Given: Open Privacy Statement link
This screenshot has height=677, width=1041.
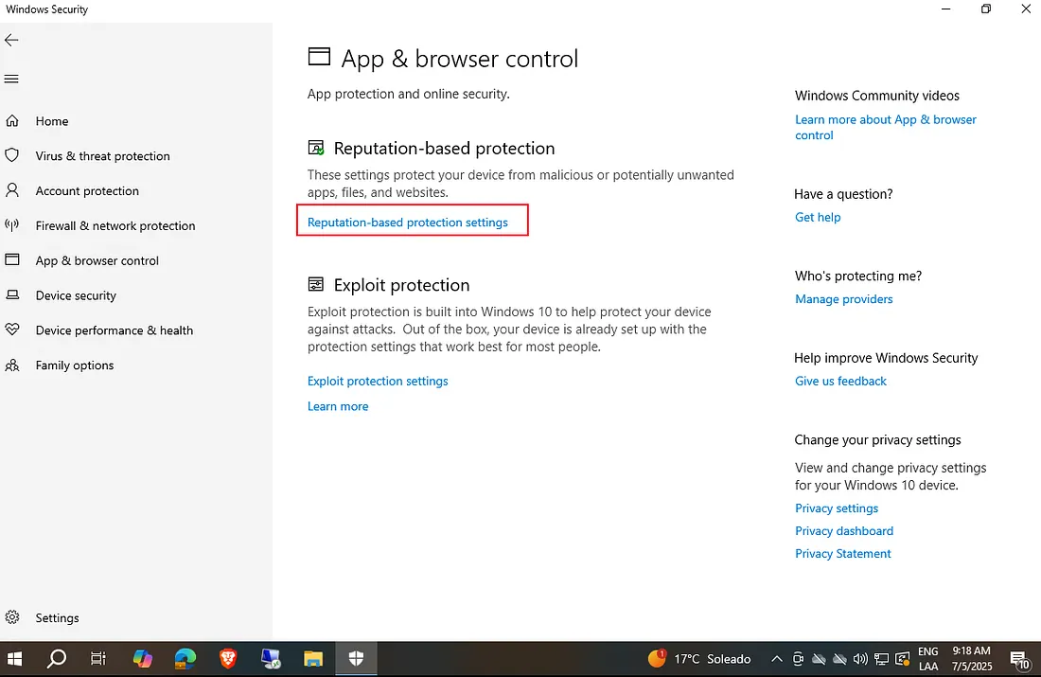Looking at the screenshot, I should click(x=842, y=553).
